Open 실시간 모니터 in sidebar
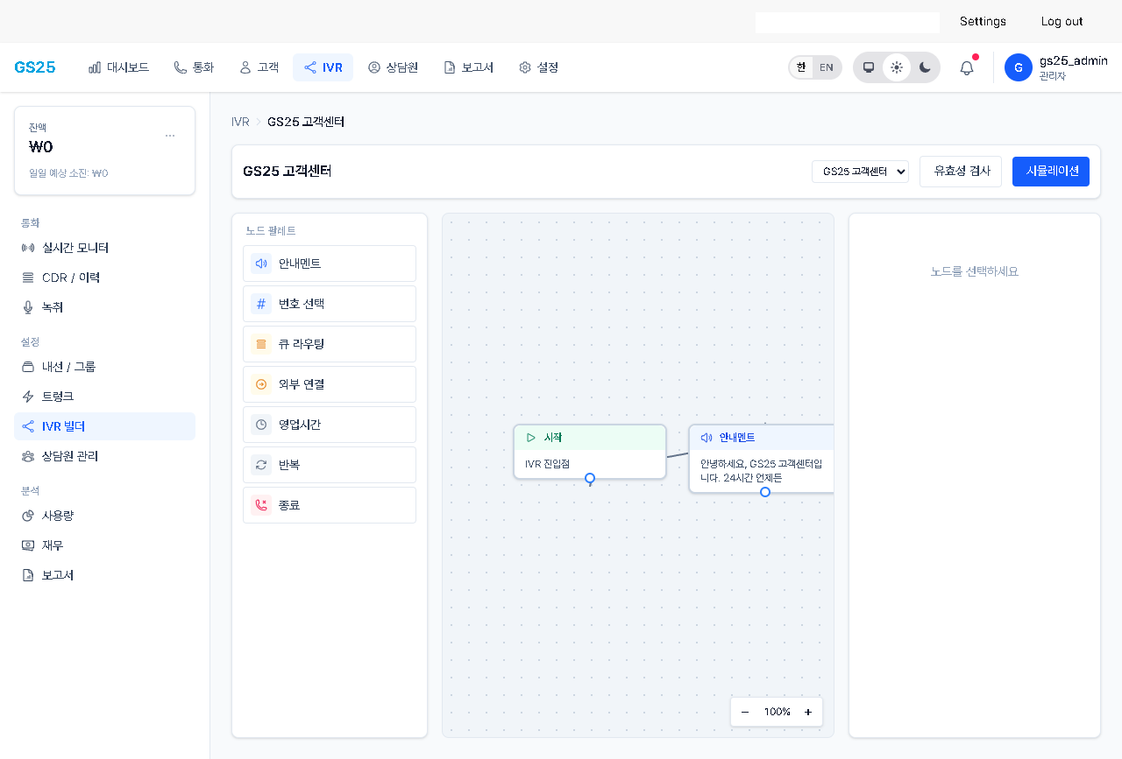The image size is (1122, 759). pos(104,248)
